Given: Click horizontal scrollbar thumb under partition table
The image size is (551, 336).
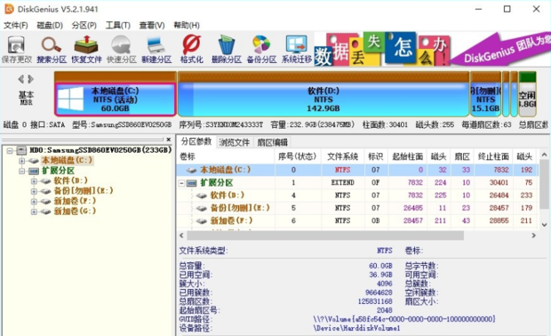Looking at the screenshot, I should coord(325,236).
